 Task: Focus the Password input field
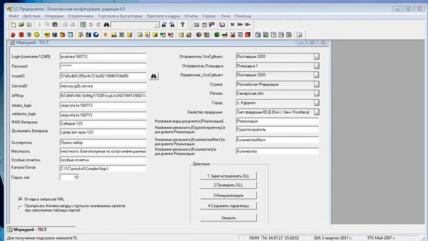103,66
